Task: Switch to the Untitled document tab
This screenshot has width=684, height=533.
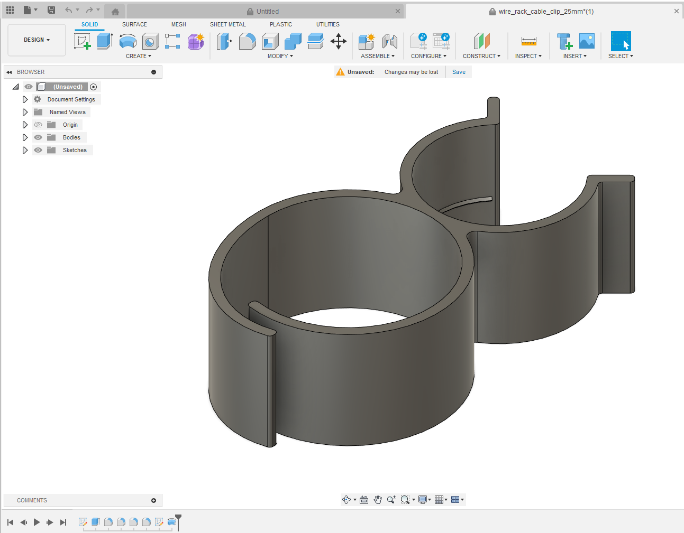Action: pyautogui.click(x=265, y=11)
